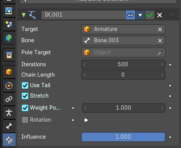181x148 pixels.
Task: Animate the Iterations property dot
Action: click(x=170, y=65)
